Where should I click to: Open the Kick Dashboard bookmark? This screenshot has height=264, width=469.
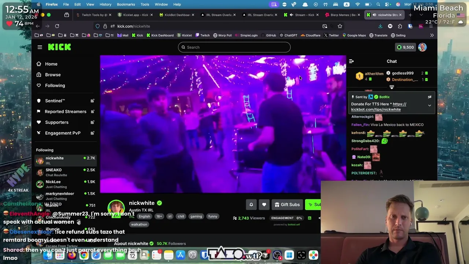[160, 35]
